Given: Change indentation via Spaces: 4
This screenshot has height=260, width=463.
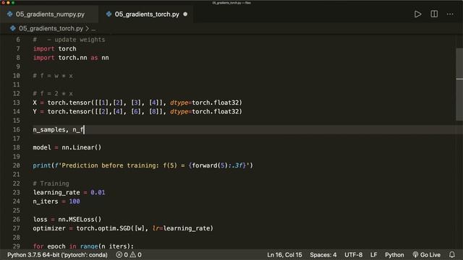Looking at the screenshot, I should [x=323, y=255].
